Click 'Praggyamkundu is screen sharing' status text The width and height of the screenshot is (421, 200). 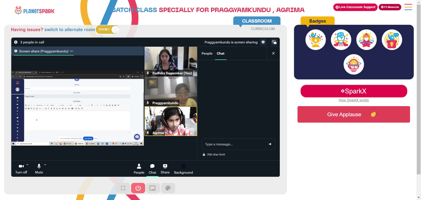pos(231,42)
